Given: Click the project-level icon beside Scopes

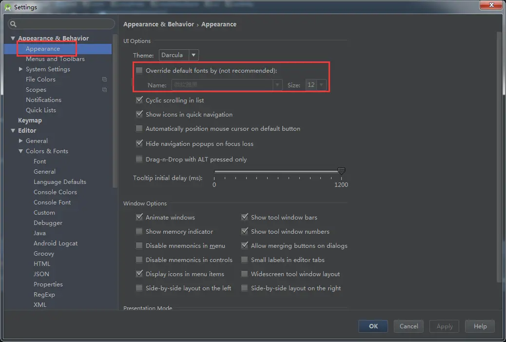Looking at the screenshot, I should [x=104, y=89].
